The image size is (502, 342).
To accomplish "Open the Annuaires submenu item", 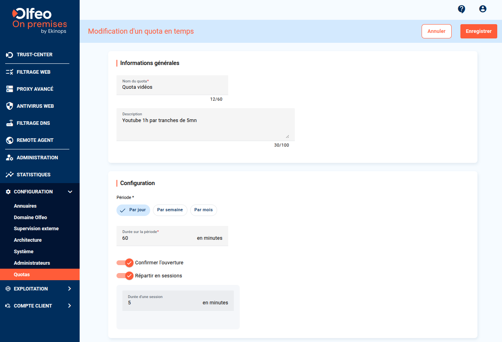I will pos(25,206).
